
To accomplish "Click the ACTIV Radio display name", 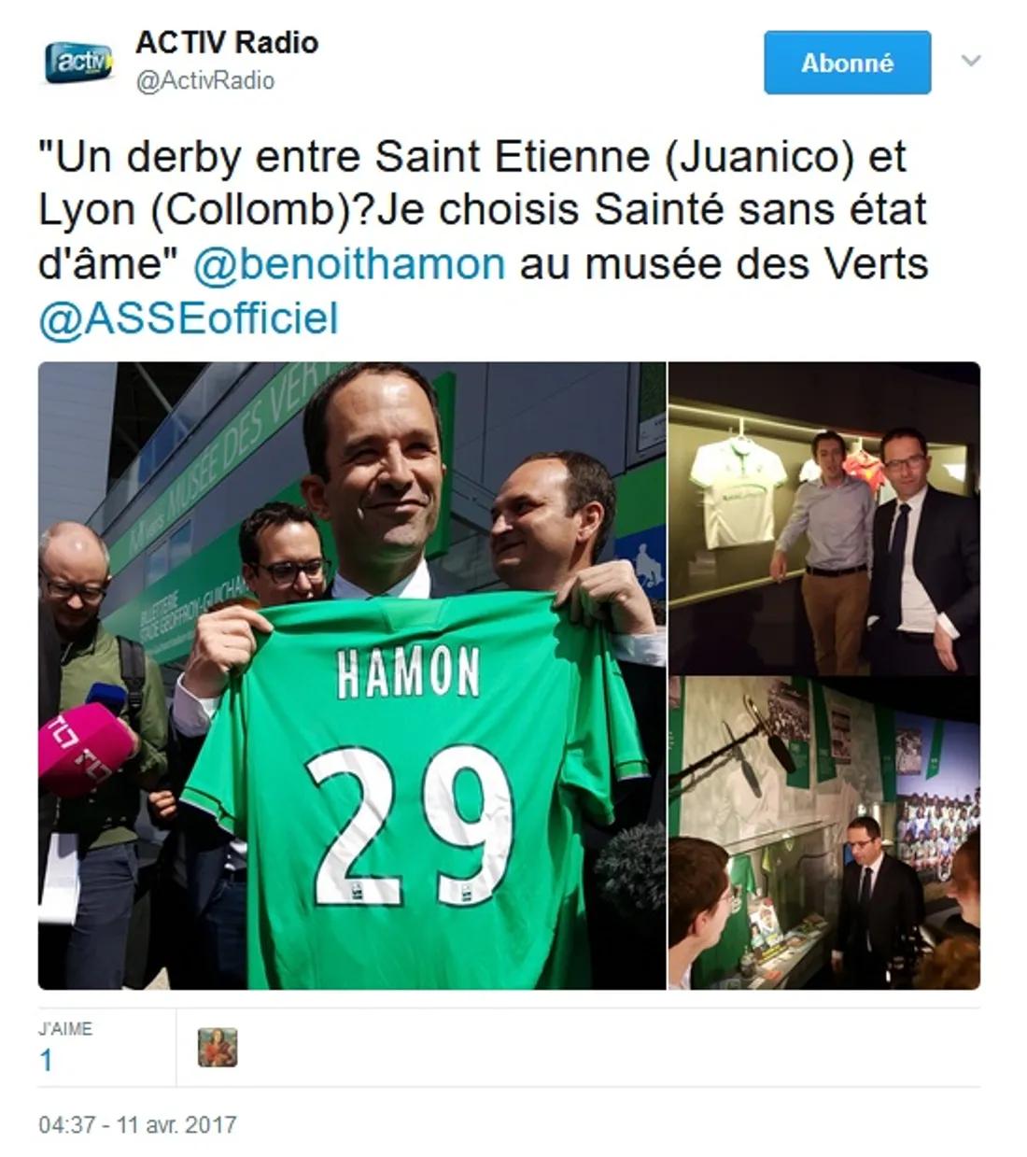I will tap(227, 42).
